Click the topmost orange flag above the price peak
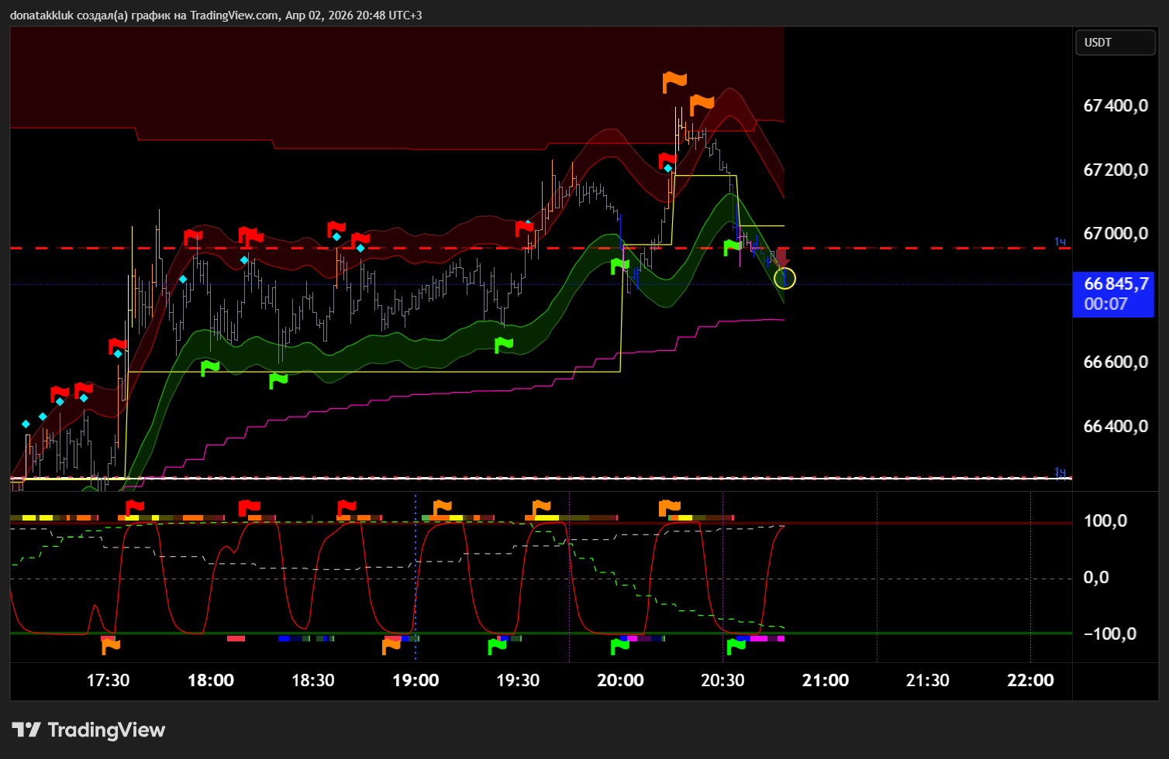This screenshot has height=759, width=1169. [x=674, y=81]
